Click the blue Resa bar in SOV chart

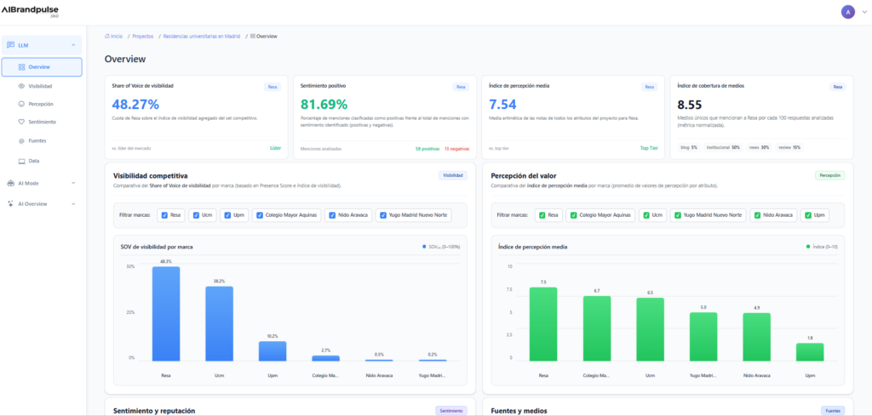(x=166, y=314)
